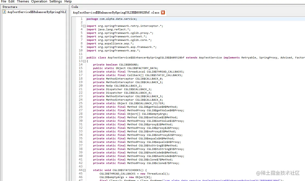The height and width of the screenshot is (181, 305).
Task: Click line number 43 in the gutter
Action: [81, 166]
